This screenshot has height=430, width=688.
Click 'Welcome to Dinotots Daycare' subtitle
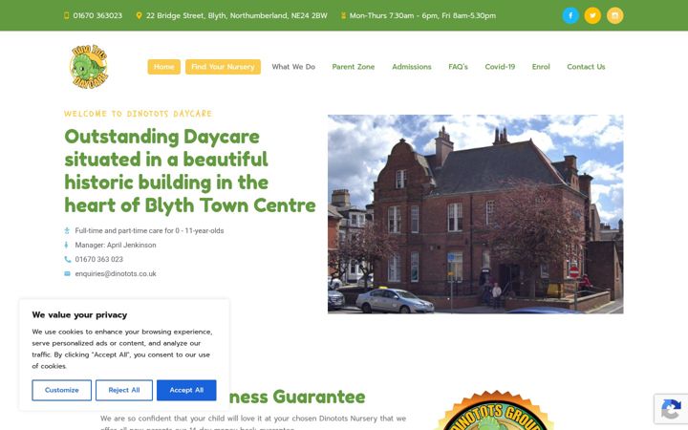(138, 114)
